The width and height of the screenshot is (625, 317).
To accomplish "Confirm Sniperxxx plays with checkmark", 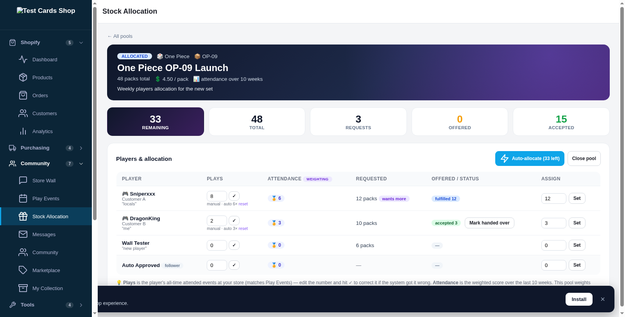I will [x=234, y=196].
